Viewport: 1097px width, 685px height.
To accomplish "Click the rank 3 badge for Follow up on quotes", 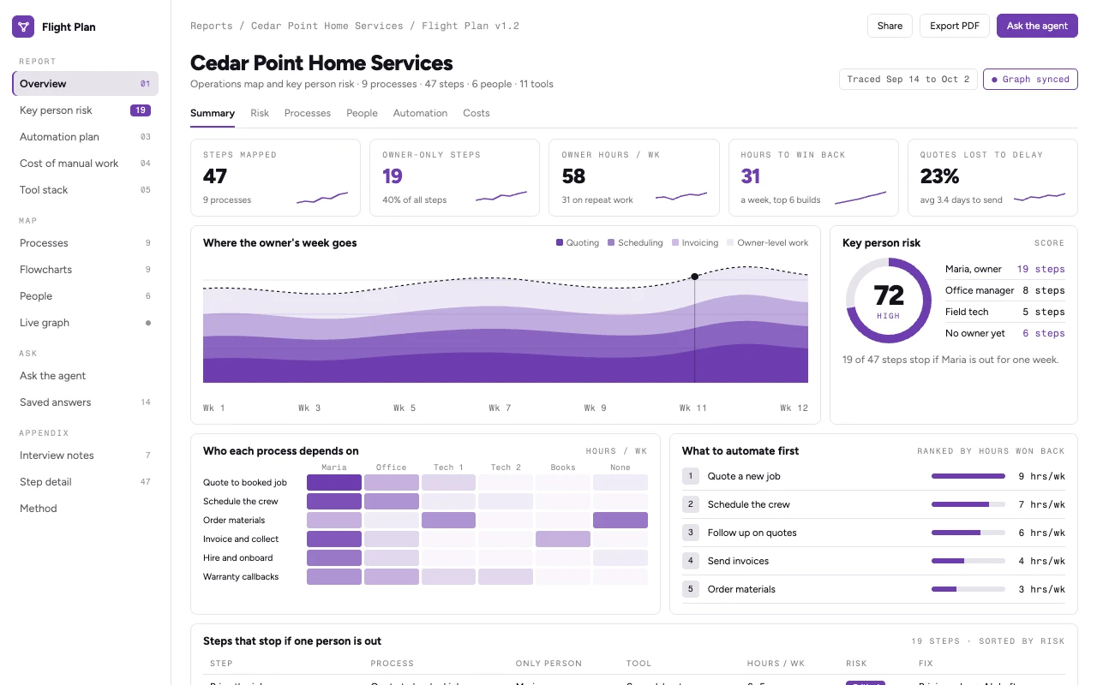I will (691, 533).
